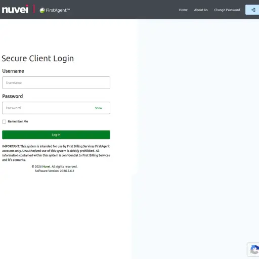Open the Home menu item
This screenshot has height=259, width=259.
183,10
